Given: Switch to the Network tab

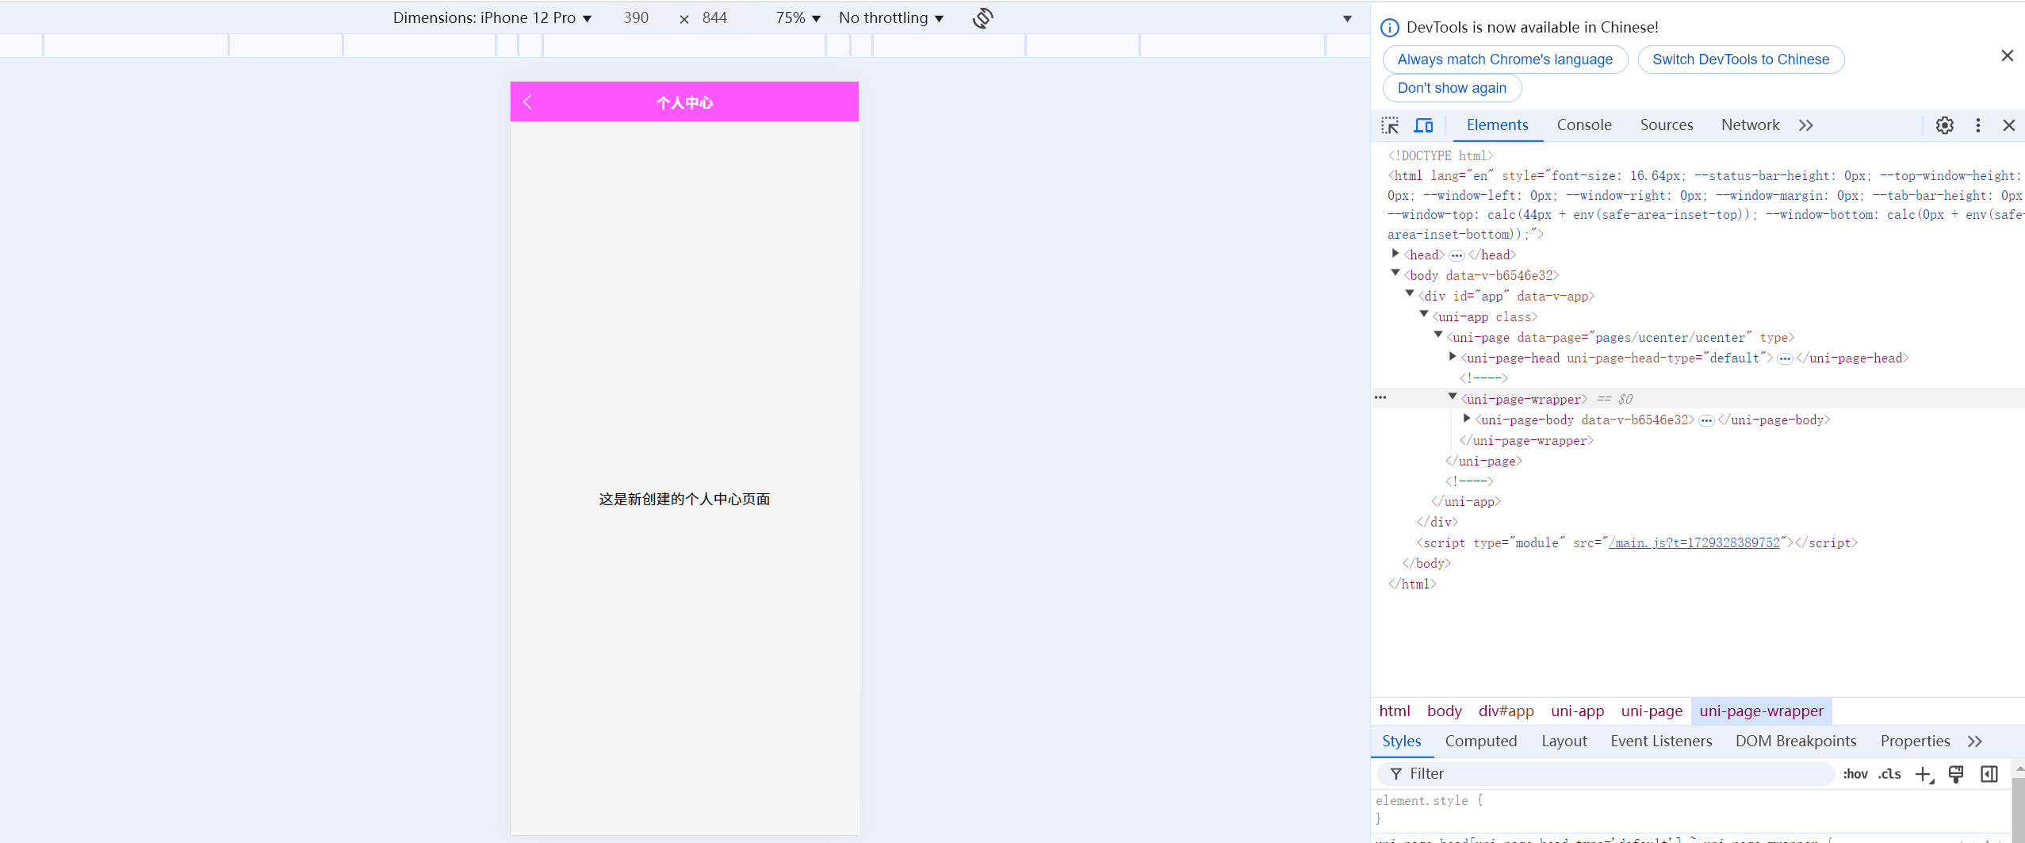Looking at the screenshot, I should 1750,125.
